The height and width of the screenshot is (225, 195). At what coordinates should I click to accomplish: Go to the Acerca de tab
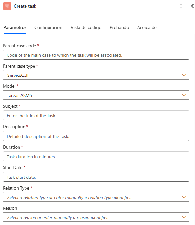tap(147, 28)
